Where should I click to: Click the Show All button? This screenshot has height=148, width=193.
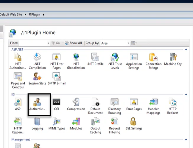(x=73, y=43)
